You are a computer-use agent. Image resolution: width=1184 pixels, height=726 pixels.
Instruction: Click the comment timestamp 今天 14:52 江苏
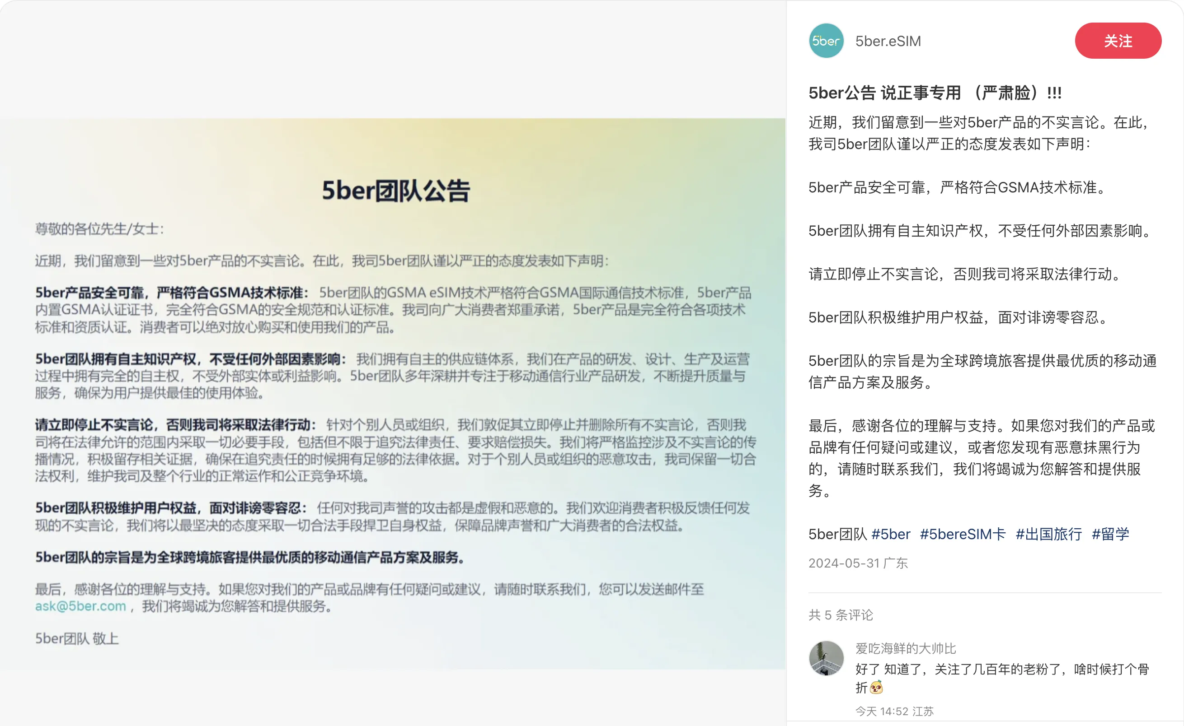click(894, 711)
